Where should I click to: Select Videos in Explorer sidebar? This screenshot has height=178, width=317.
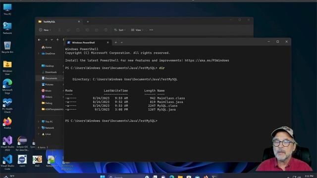point(47,97)
